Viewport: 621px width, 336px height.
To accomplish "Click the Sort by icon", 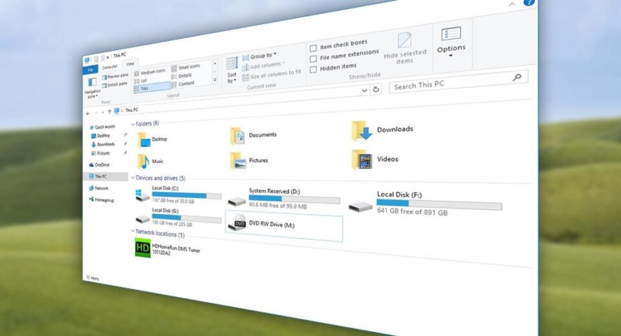I will [x=232, y=63].
